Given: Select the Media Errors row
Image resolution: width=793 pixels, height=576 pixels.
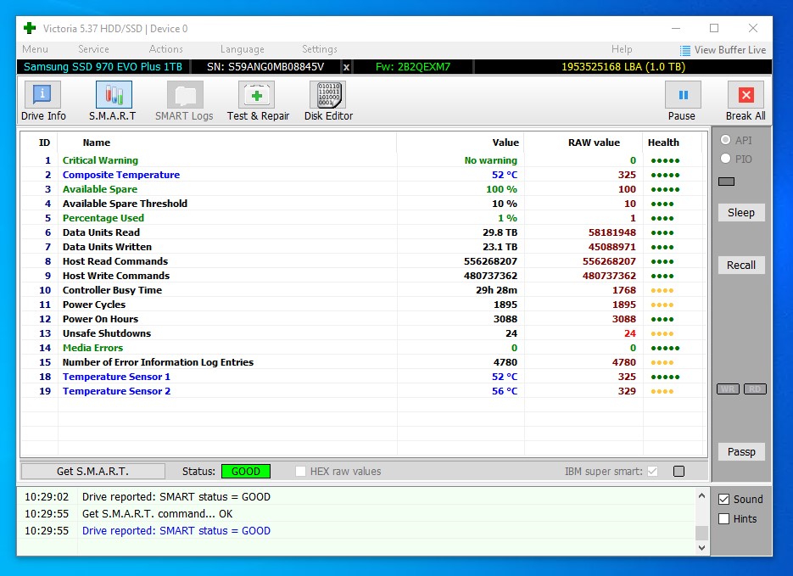Looking at the screenshot, I should pos(363,348).
